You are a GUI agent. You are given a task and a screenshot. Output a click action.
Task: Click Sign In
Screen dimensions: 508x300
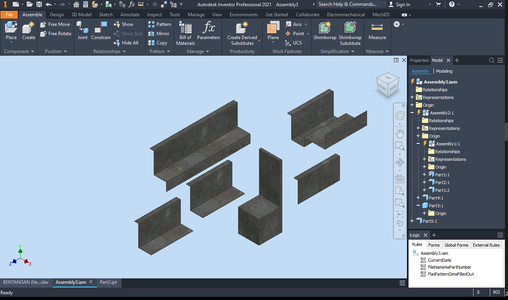click(399, 5)
